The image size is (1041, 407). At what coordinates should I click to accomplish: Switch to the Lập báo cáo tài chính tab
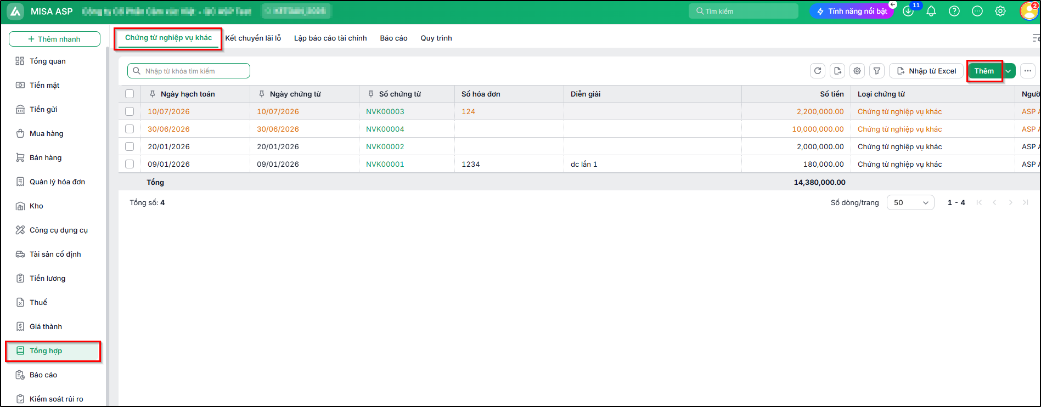[x=330, y=38]
